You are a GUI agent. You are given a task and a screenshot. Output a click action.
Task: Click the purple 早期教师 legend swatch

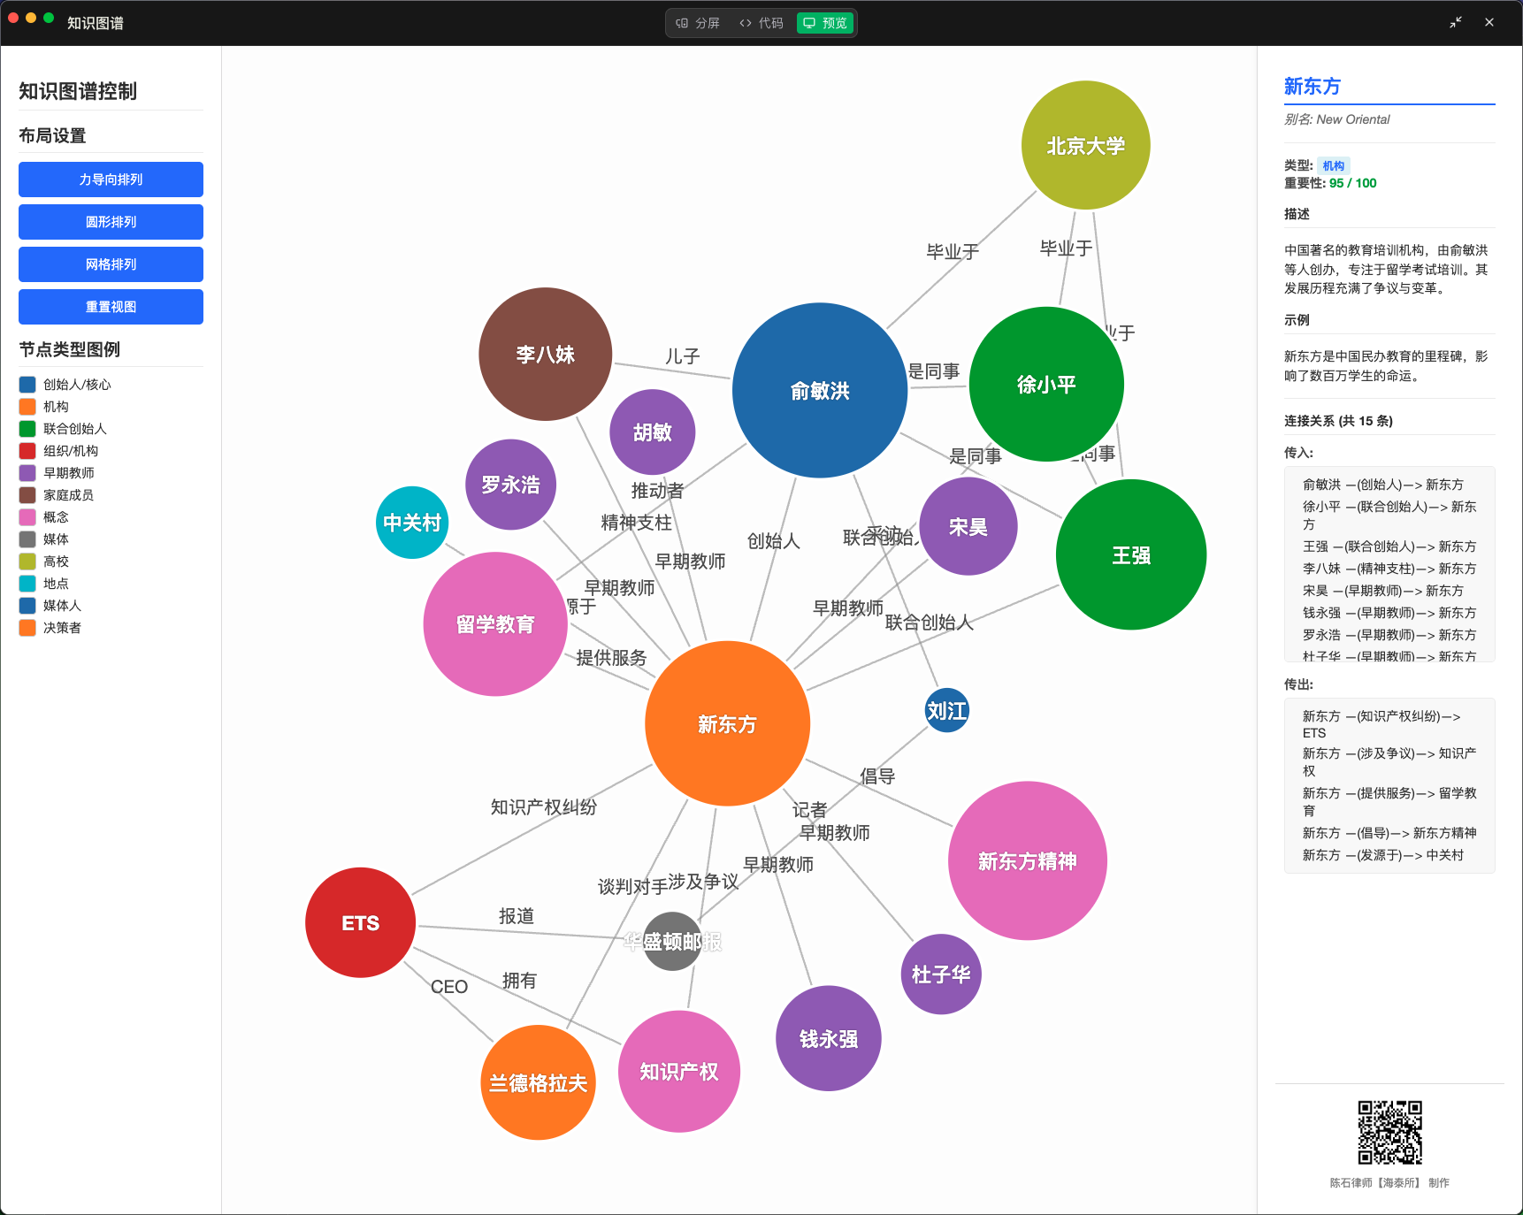[x=27, y=473]
